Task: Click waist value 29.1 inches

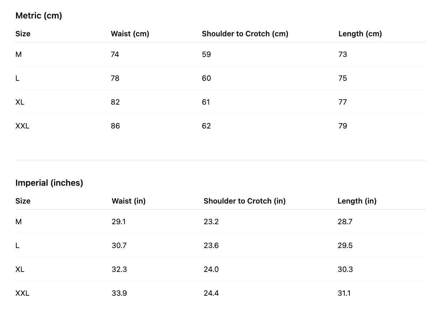Action: tap(119, 222)
